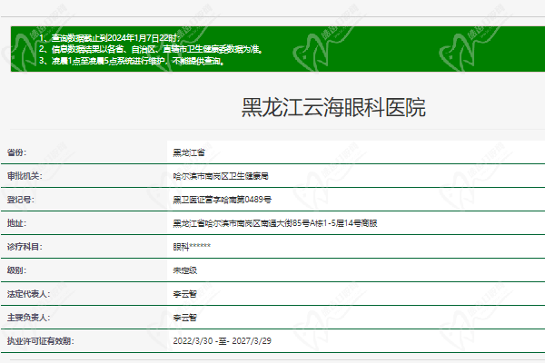This screenshot has height=363, width=545.
Task: Click the 审批机关 label
Action: click(25, 176)
